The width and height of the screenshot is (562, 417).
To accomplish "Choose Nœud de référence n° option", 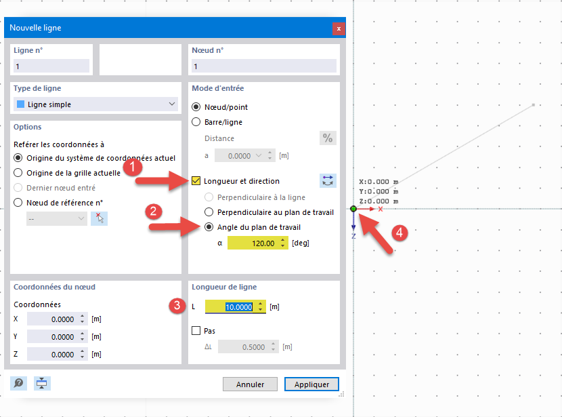I will [18, 203].
